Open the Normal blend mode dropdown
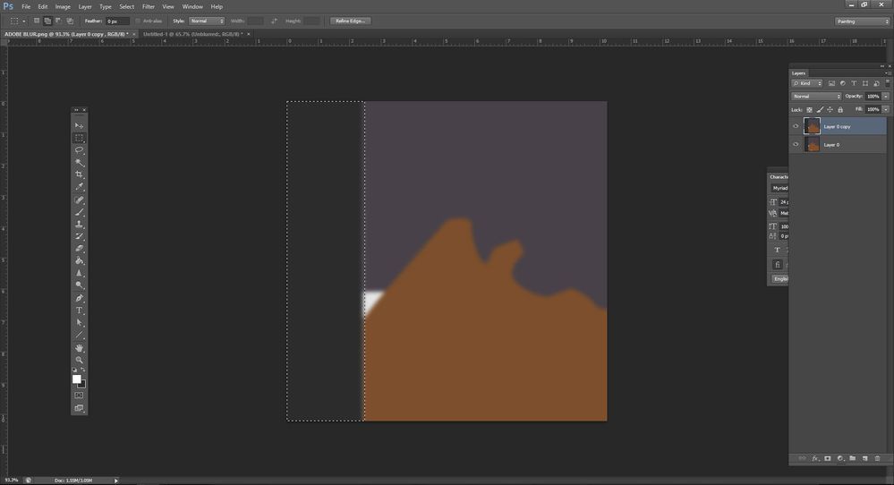The image size is (894, 485). point(816,97)
